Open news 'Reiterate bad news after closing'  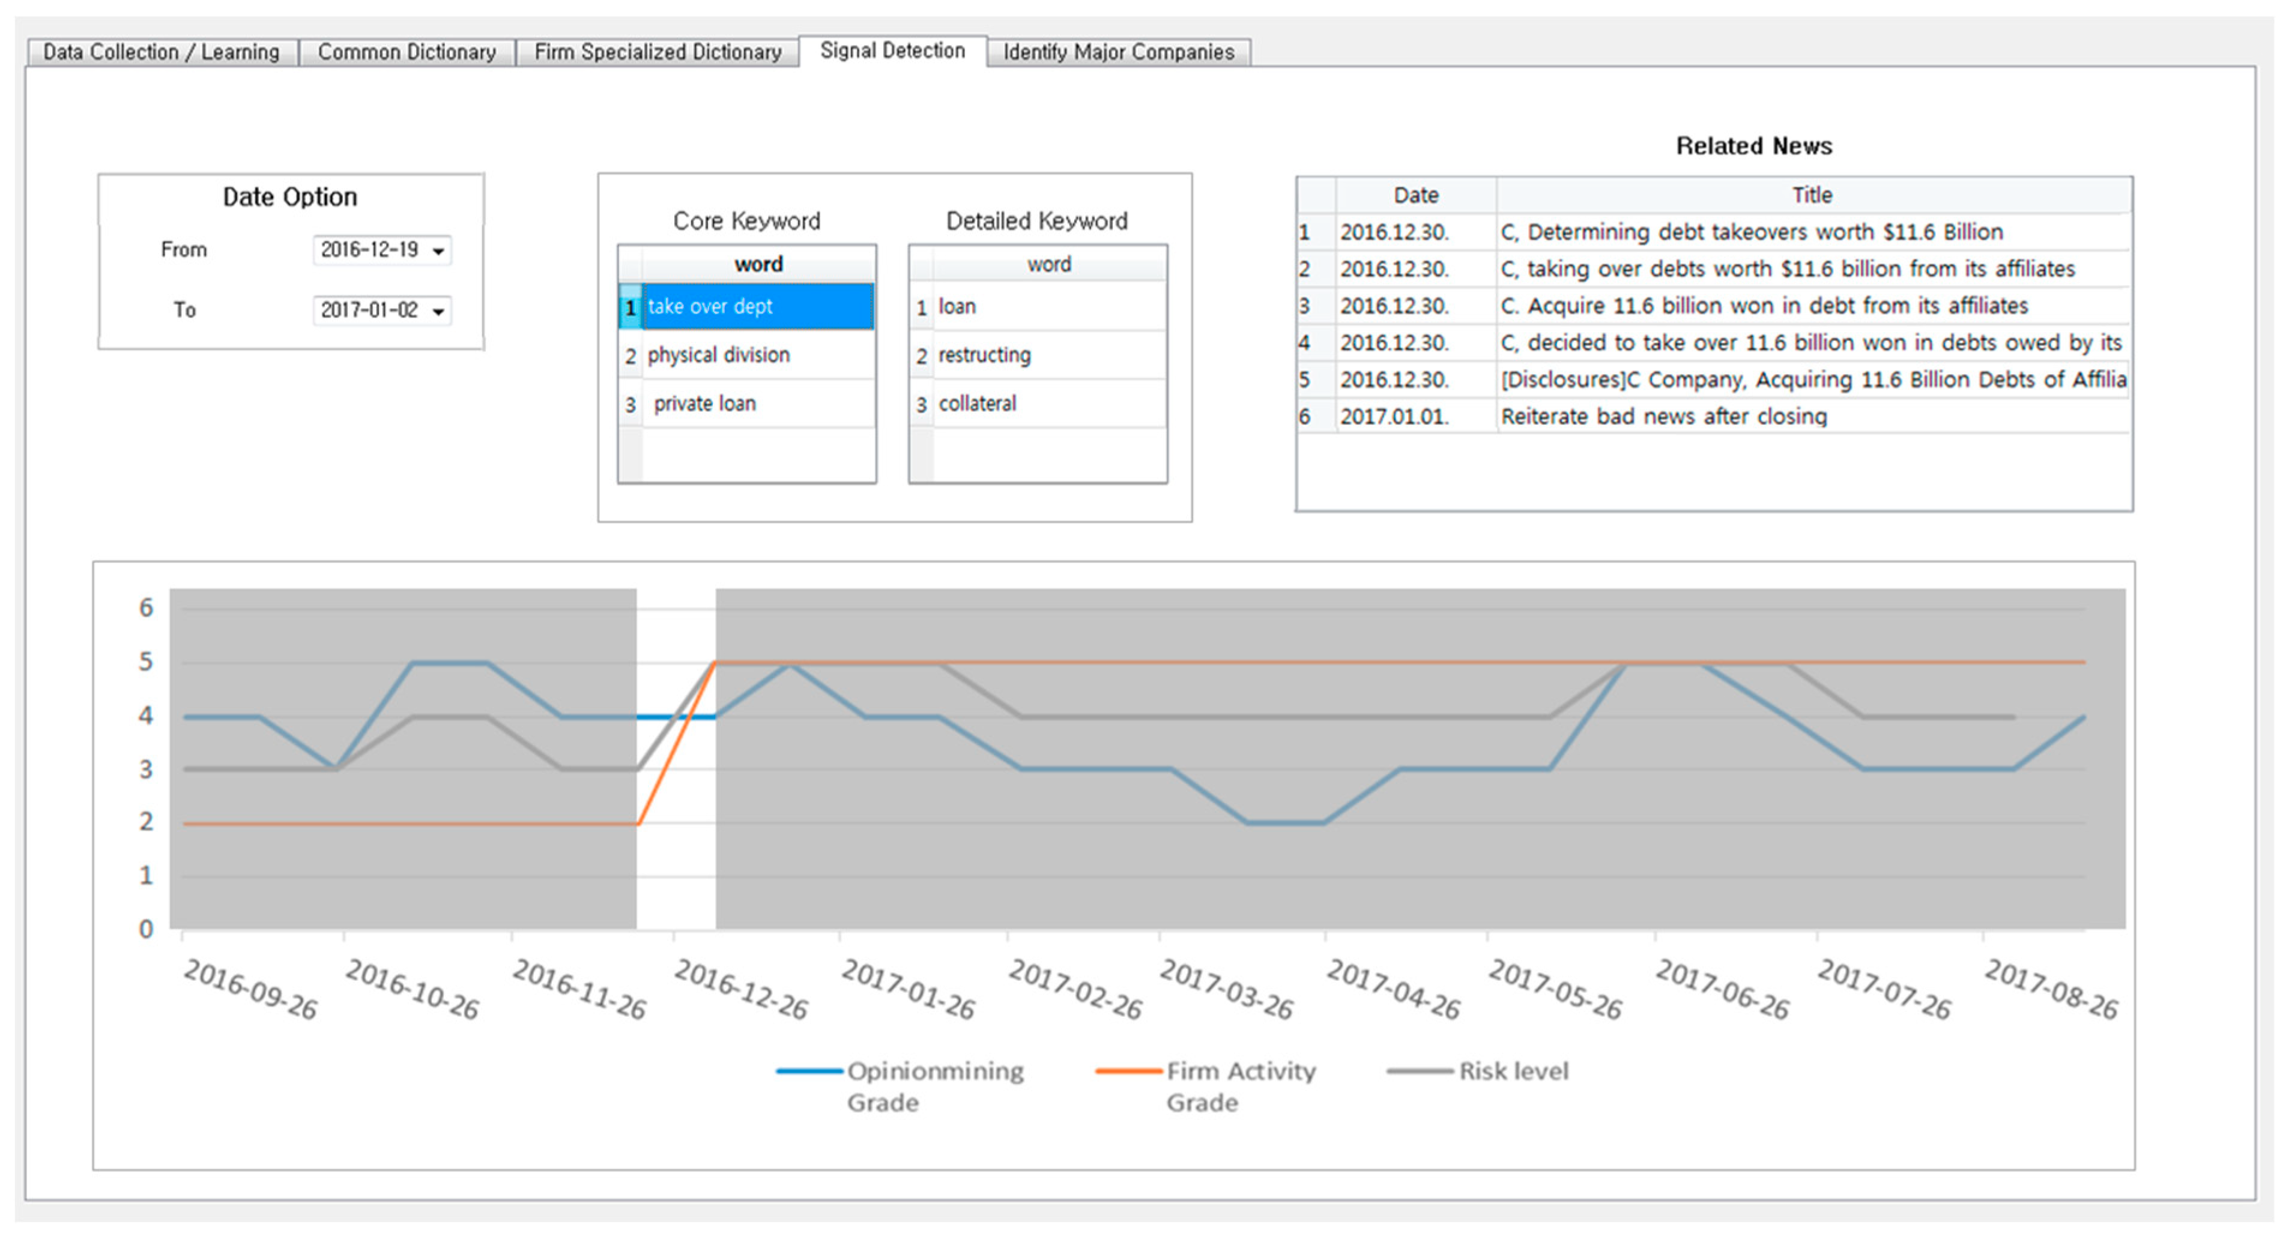click(x=1663, y=417)
